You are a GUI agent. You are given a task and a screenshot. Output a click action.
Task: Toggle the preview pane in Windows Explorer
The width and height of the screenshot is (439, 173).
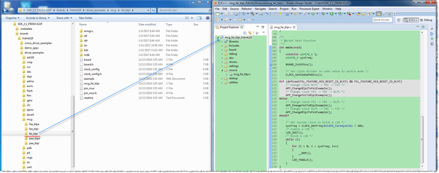click(x=200, y=18)
